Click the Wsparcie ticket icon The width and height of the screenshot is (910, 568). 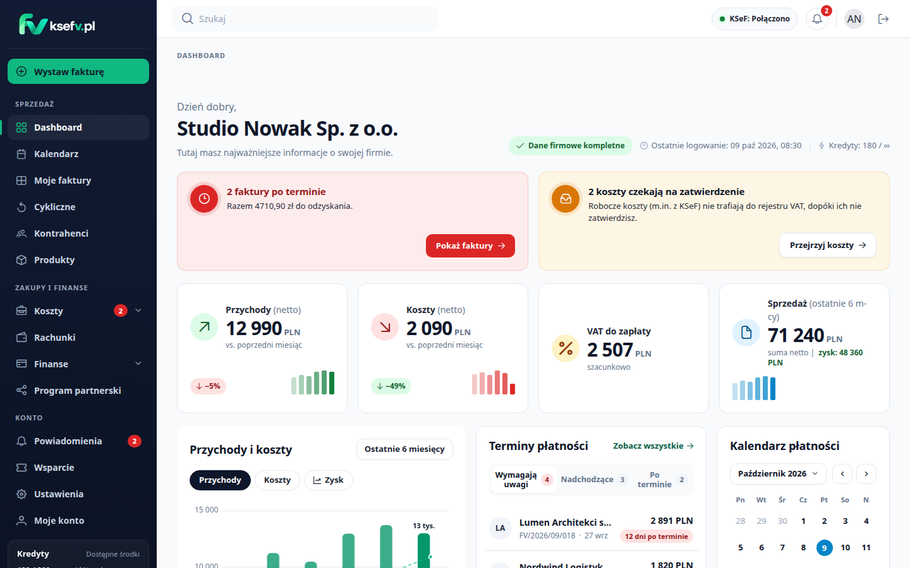[x=21, y=468]
